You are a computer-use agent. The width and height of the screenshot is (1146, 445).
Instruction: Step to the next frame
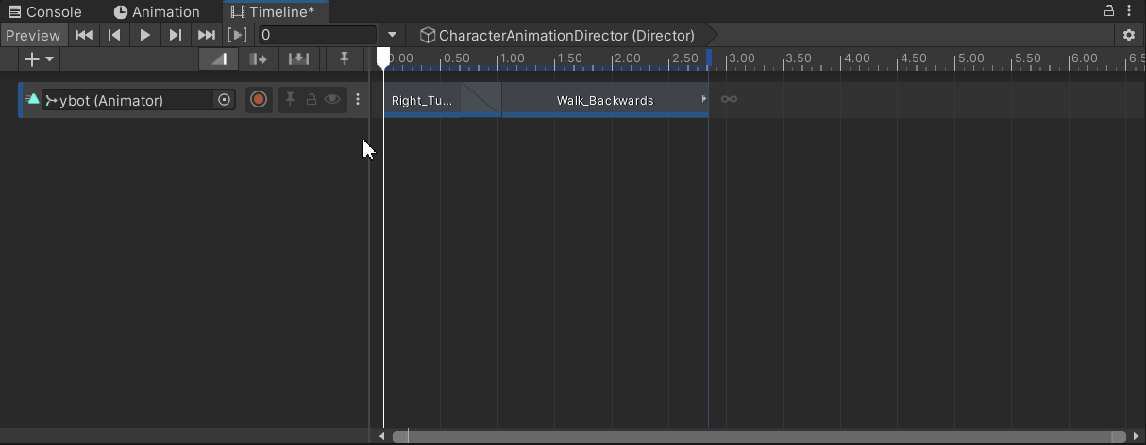(175, 35)
